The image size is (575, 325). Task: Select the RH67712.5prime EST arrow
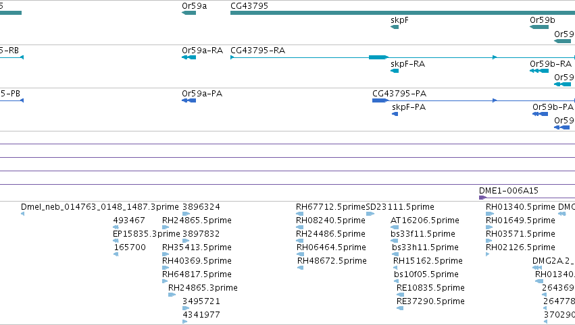coord(299,214)
